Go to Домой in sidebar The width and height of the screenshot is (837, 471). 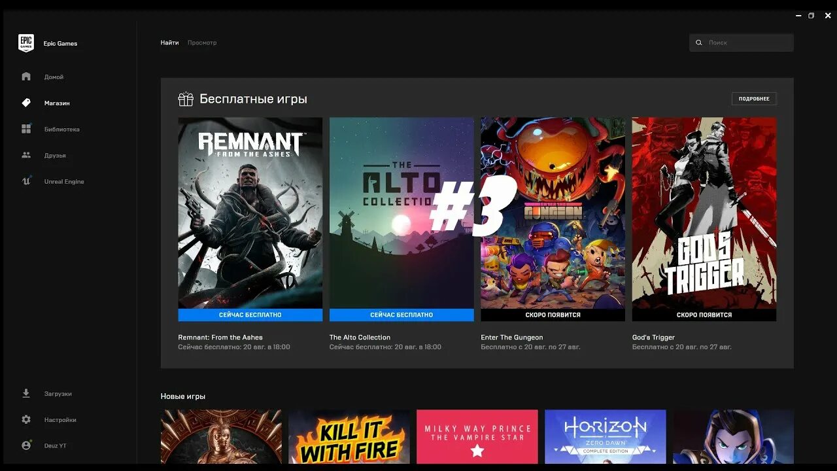[x=54, y=77]
